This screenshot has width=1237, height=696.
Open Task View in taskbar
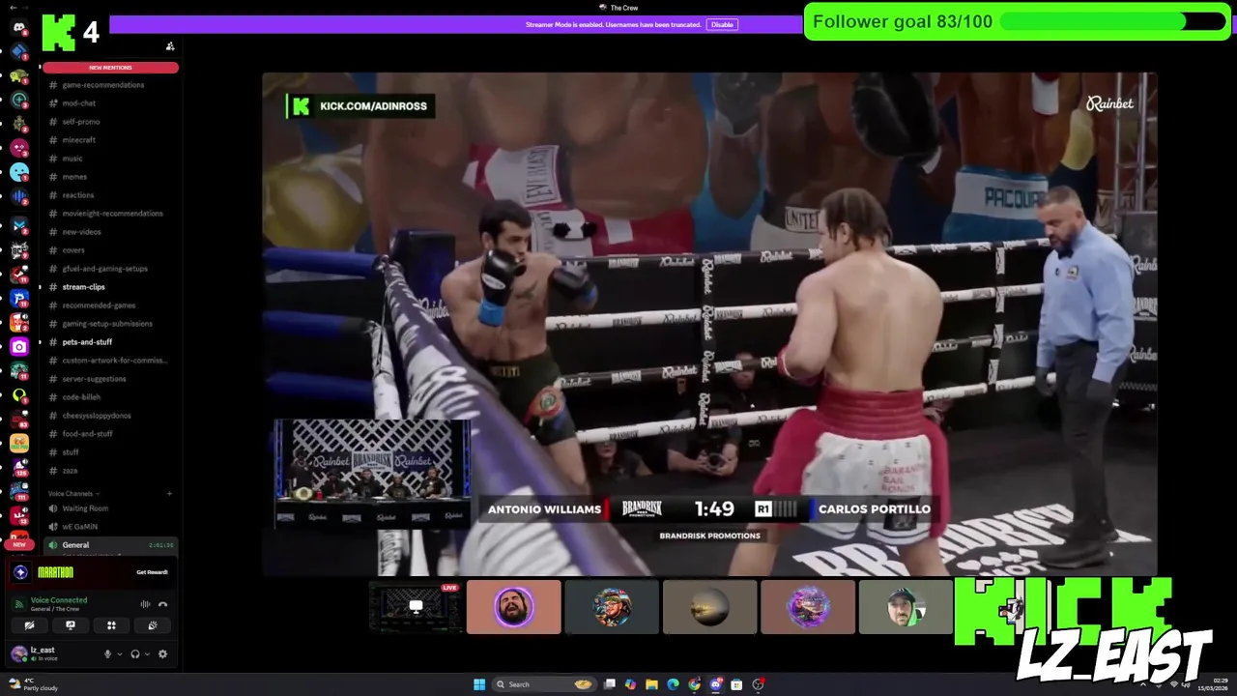point(609,684)
